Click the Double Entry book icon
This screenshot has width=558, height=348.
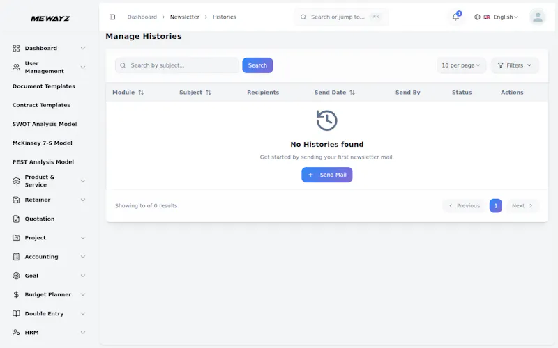[16, 314]
